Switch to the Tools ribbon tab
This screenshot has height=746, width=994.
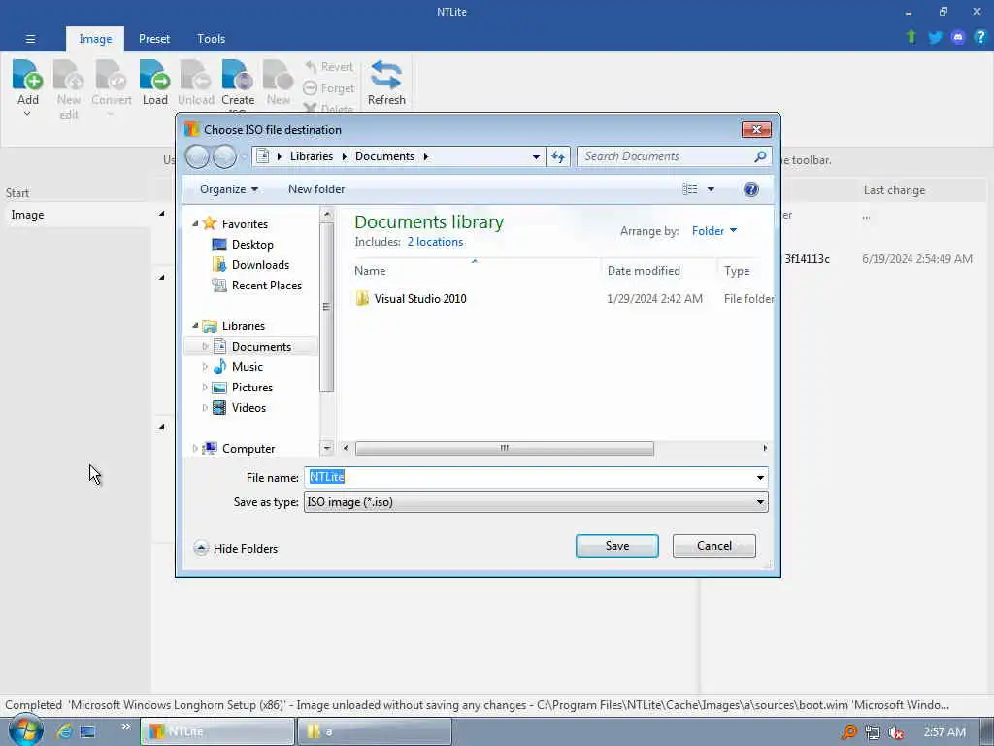point(211,39)
